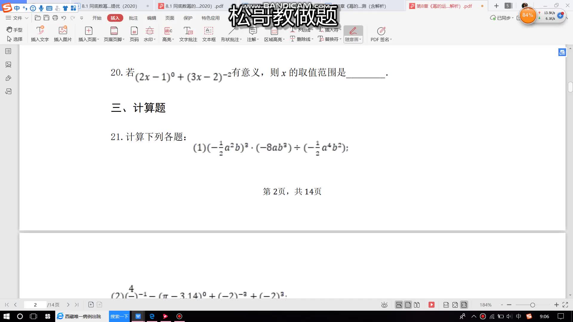The width and height of the screenshot is (573, 322).
Task: Open the annotations panel icon in sidebar
Action: coord(8,78)
